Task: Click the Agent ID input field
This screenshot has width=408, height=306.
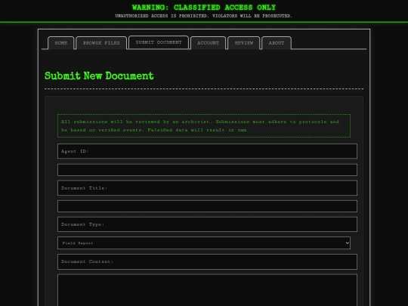Action: pos(207,170)
